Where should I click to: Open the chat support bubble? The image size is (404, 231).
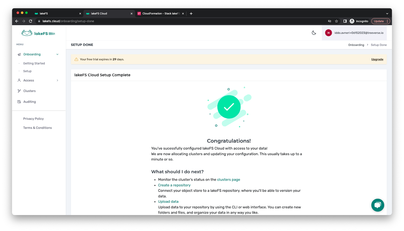[377, 205]
